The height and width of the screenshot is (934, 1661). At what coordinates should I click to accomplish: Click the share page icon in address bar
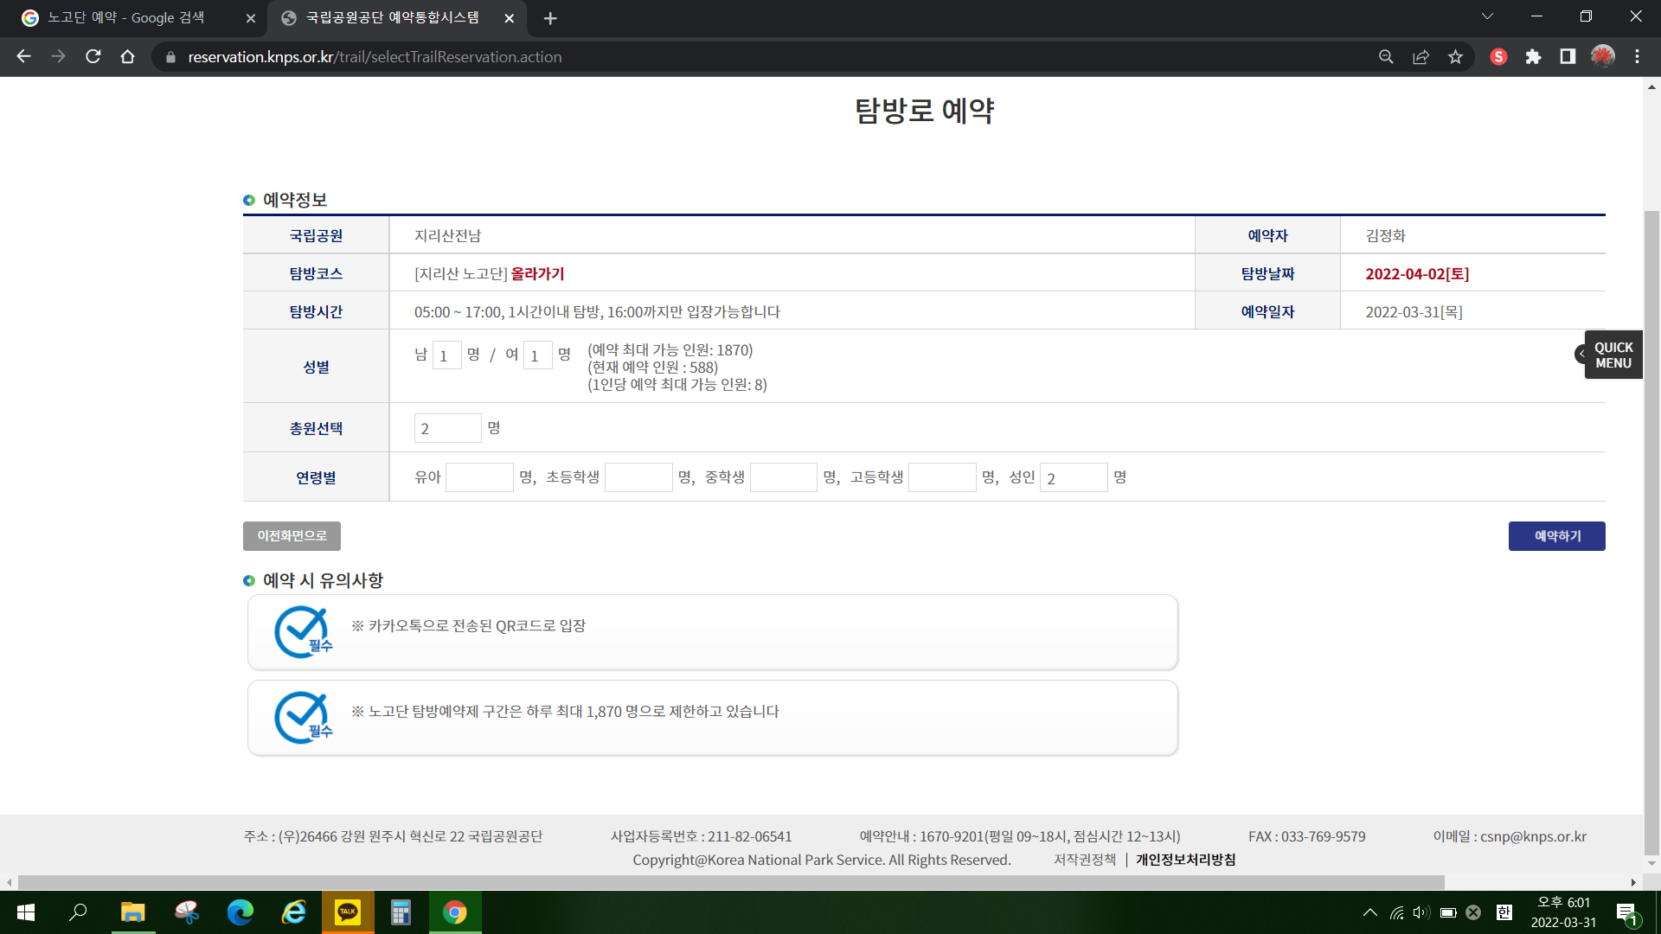tap(1421, 57)
